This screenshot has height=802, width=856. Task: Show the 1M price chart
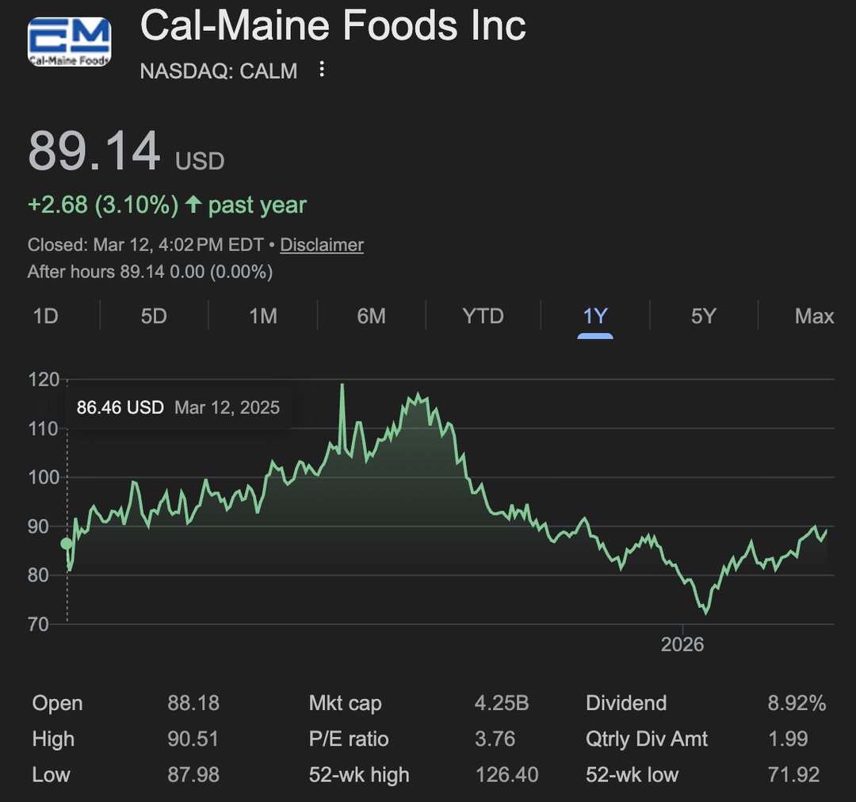[263, 316]
